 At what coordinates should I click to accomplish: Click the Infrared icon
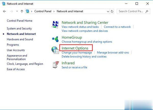pos(56,65)
